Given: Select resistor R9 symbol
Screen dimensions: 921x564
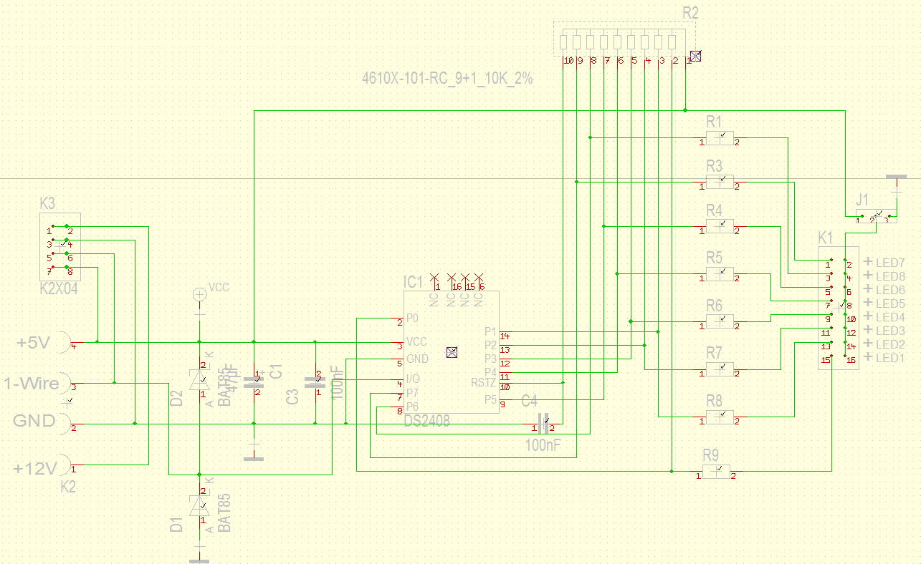Looking at the screenshot, I should coord(716,472).
